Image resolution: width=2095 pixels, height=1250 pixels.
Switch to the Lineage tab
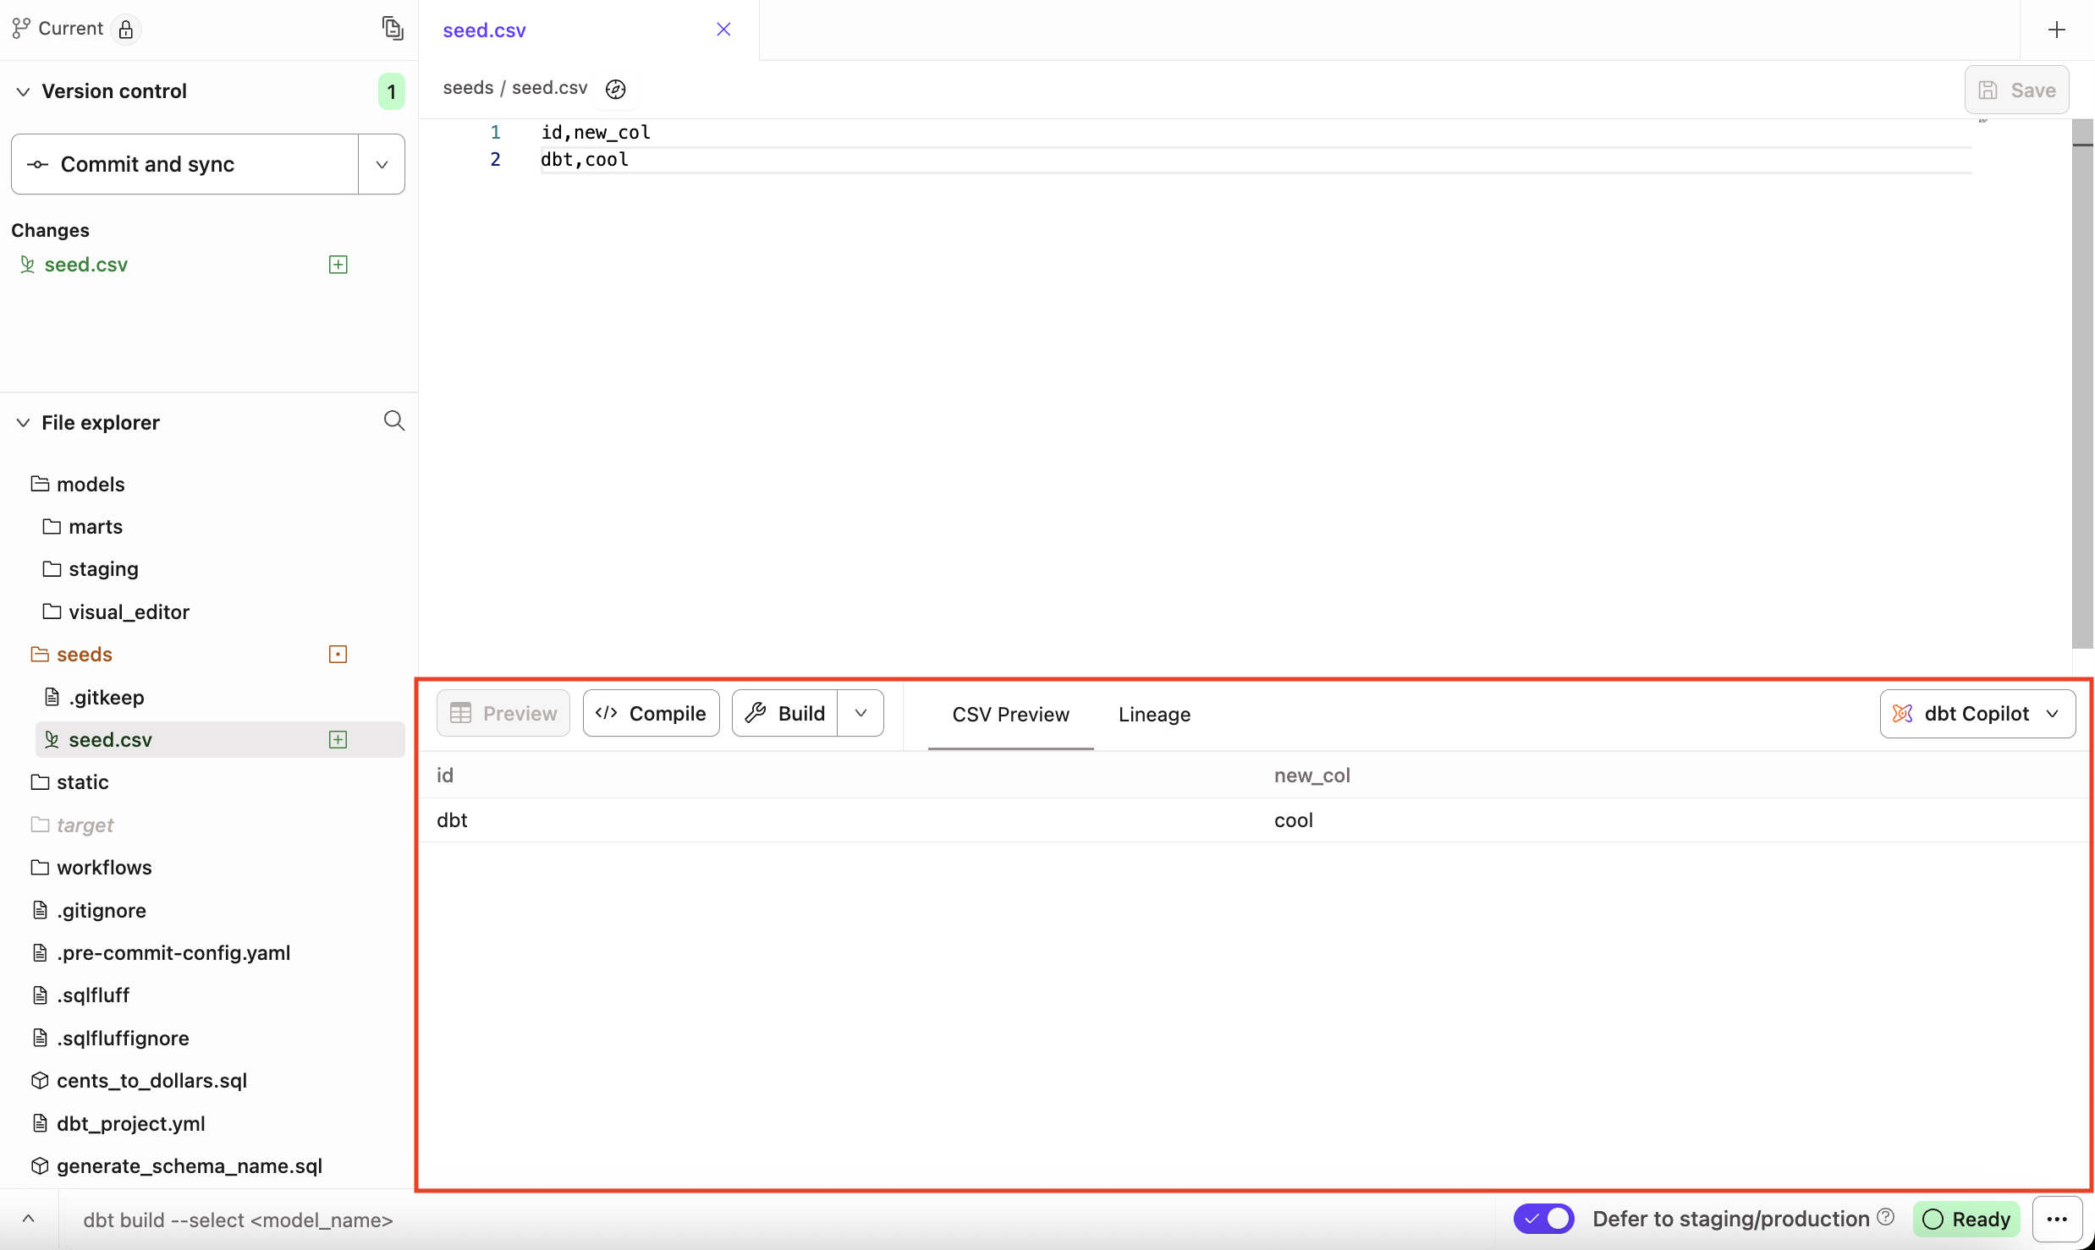coord(1153,714)
